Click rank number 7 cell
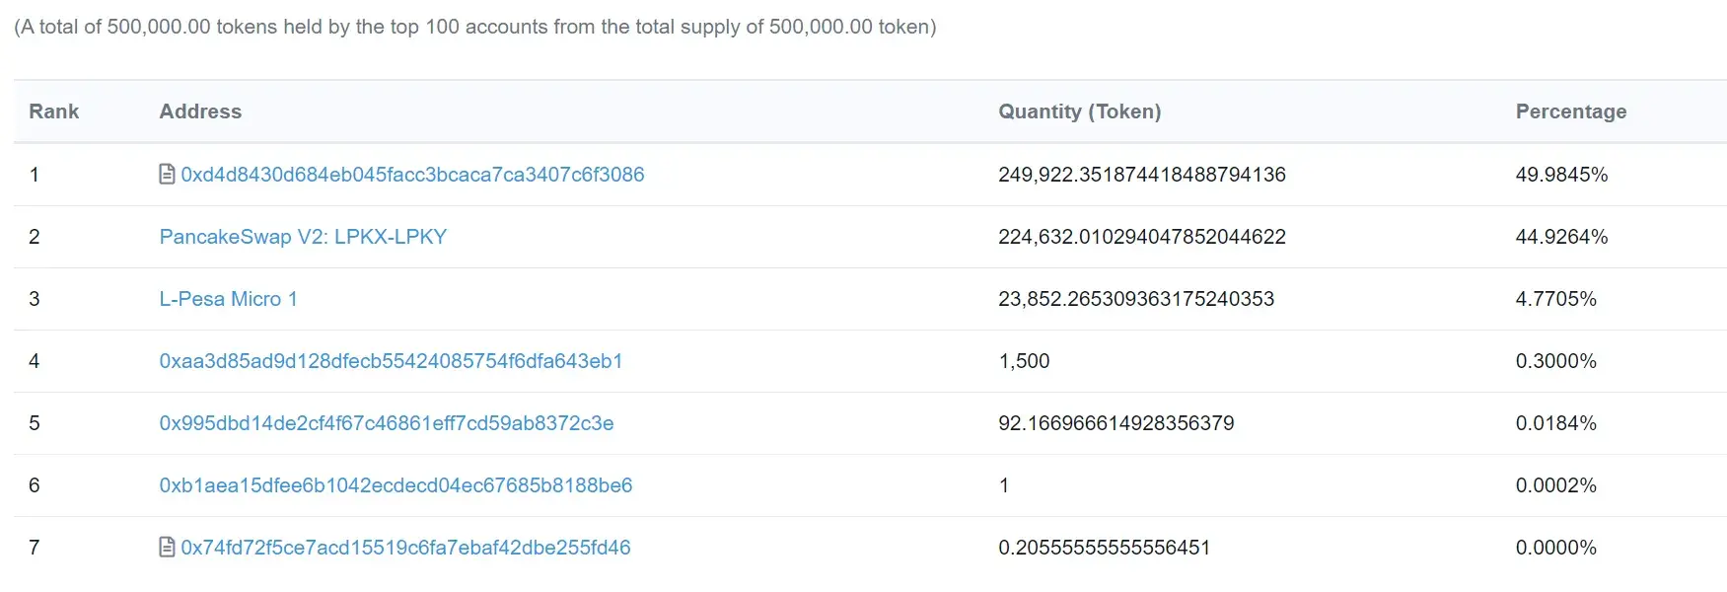This screenshot has height=592, width=1727. pos(35,548)
